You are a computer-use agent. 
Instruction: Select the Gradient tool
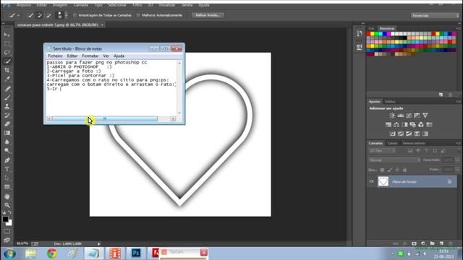tap(7, 133)
